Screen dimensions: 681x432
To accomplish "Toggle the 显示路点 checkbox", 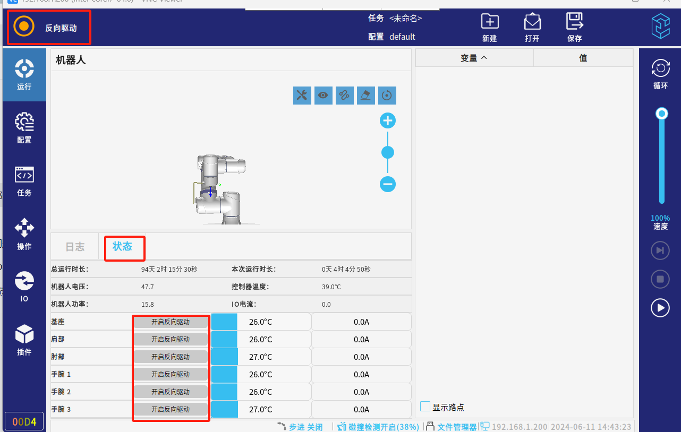I will coord(425,407).
